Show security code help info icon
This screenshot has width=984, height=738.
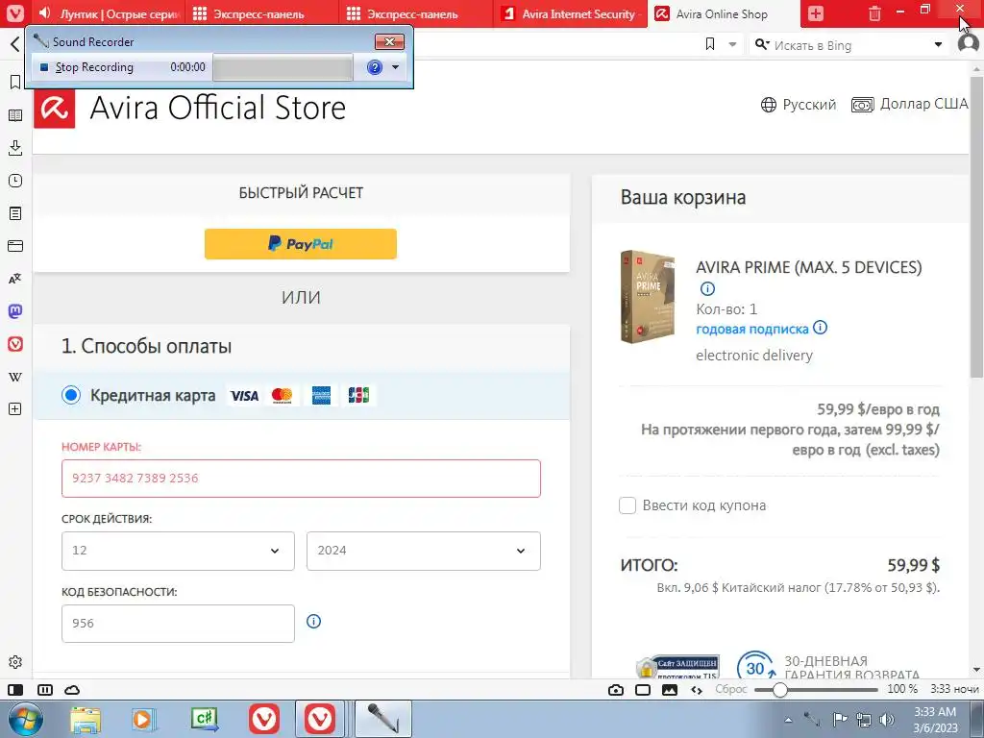tap(313, 622)
